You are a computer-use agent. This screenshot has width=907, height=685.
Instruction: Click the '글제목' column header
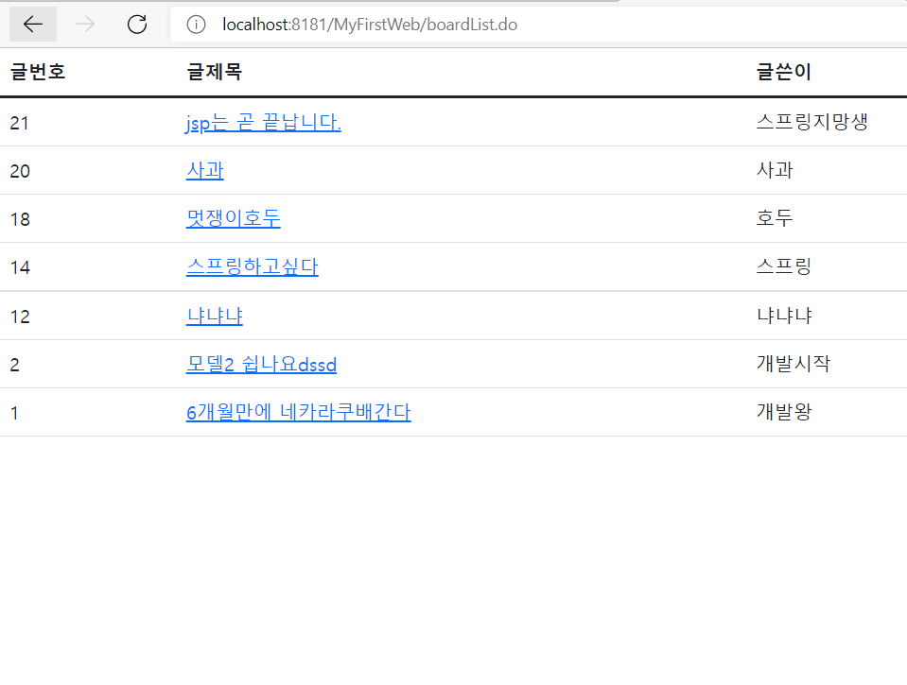pos(214,72)
